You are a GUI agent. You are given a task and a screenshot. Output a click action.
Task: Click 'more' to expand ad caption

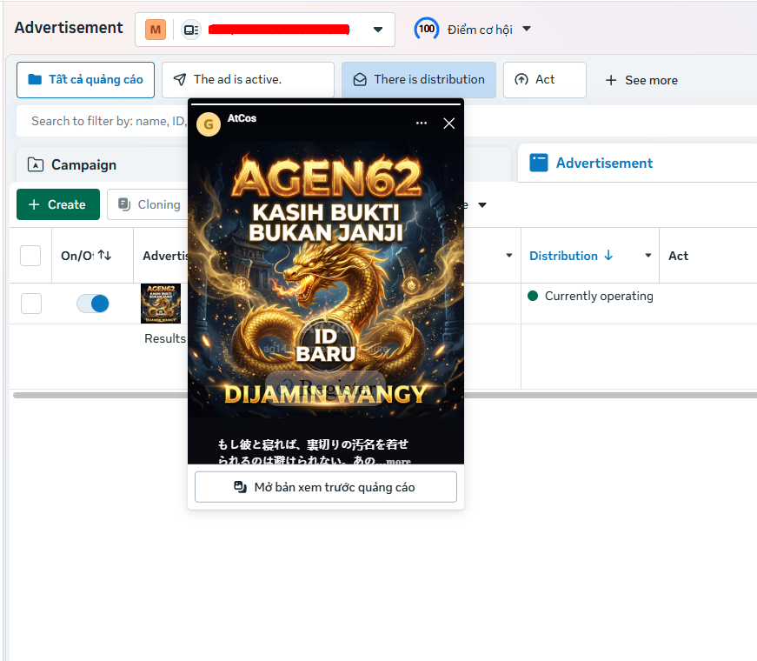[x=398, y=460]
